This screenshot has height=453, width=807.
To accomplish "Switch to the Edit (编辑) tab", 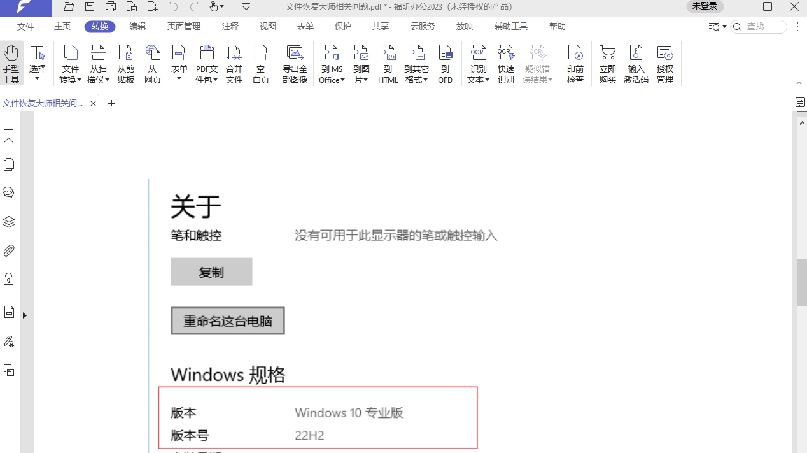I will point(137,27).
